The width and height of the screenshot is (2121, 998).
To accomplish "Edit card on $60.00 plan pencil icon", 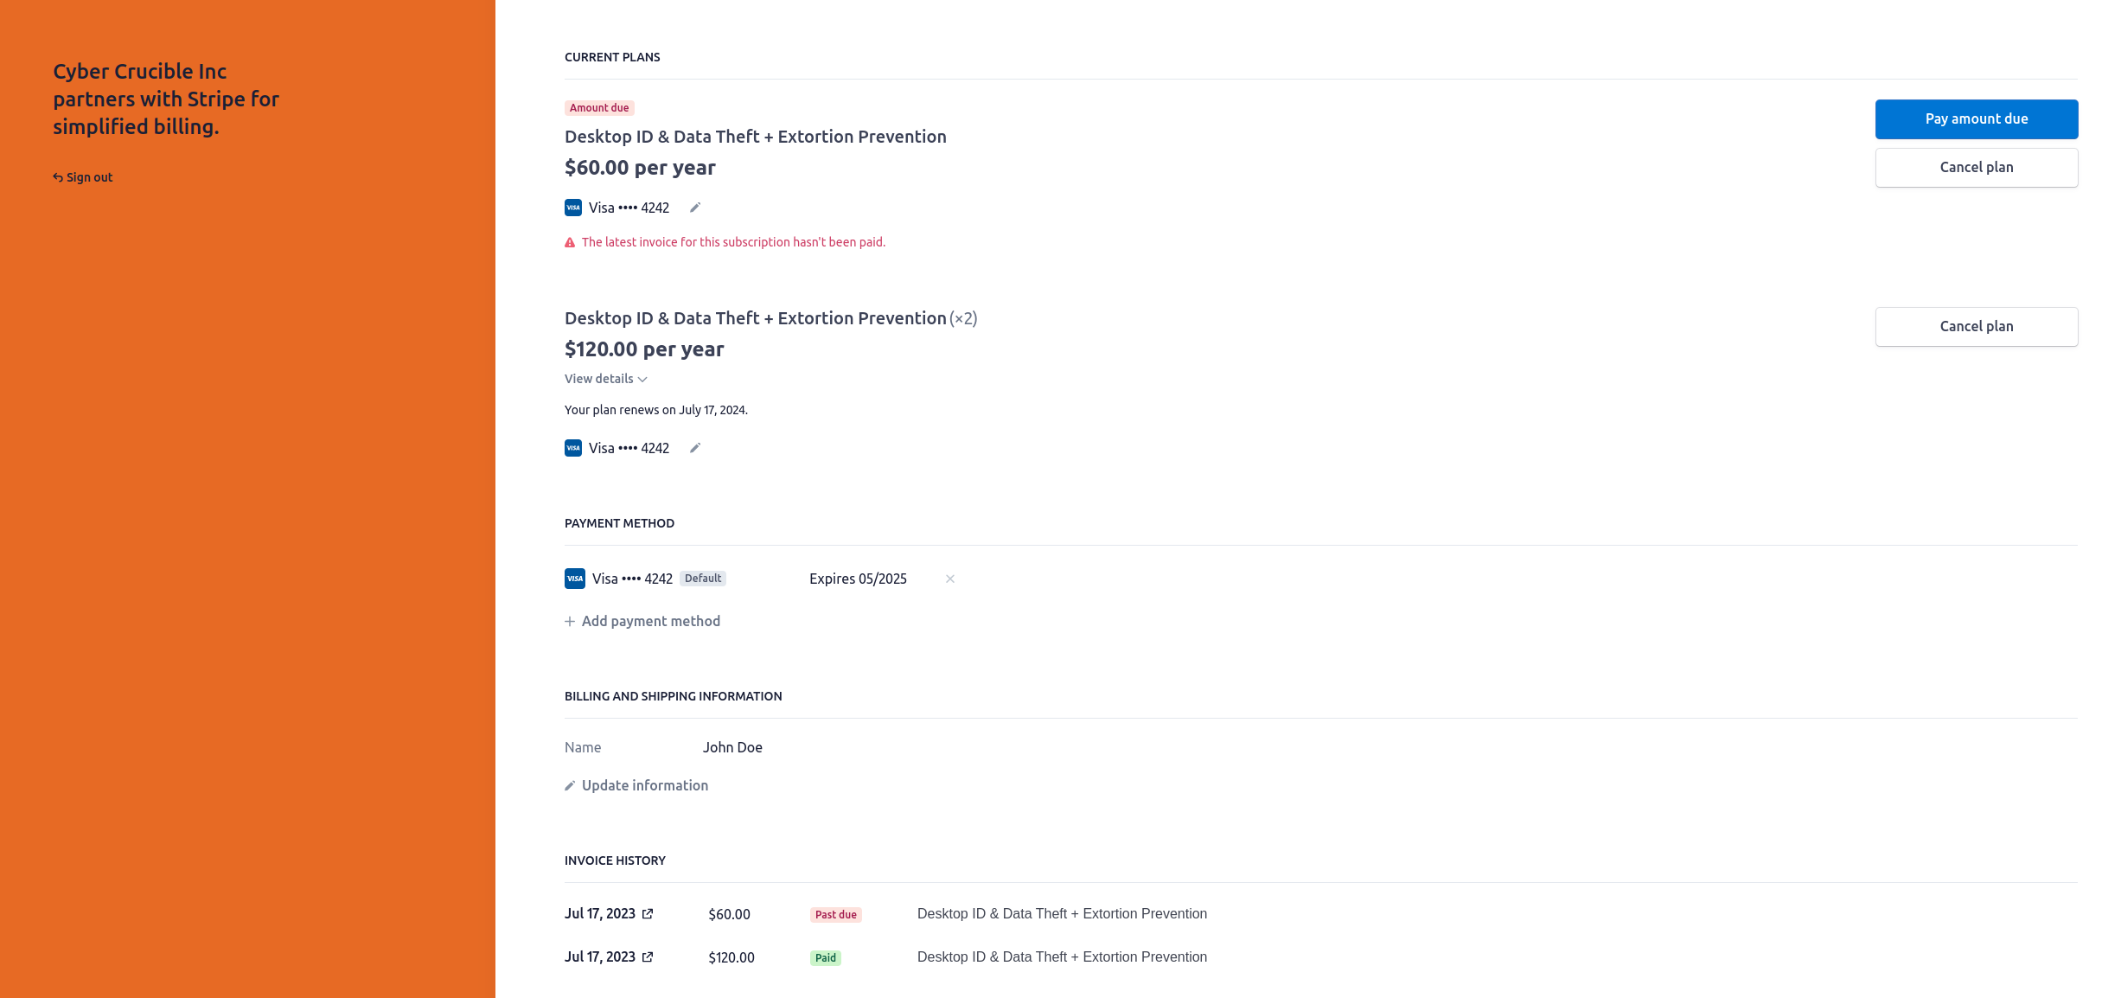I will 694,208.
